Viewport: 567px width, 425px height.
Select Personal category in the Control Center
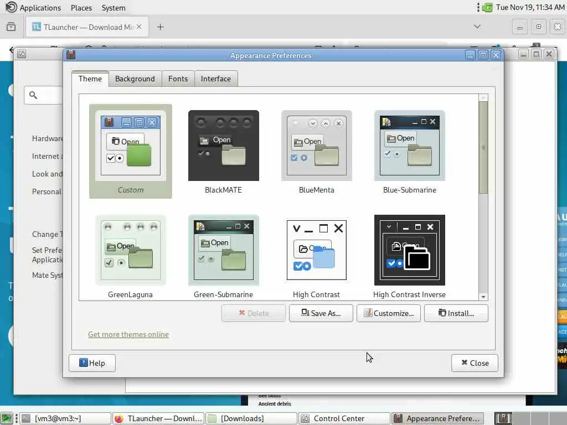47,191
